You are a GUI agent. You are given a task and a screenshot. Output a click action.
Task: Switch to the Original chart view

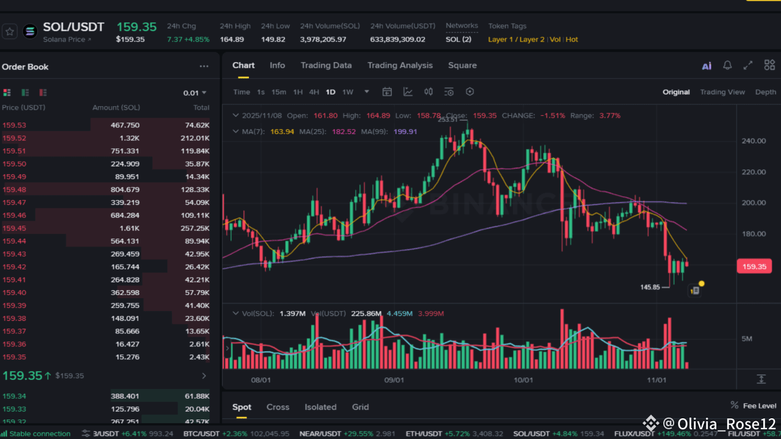tap(676, 92)
